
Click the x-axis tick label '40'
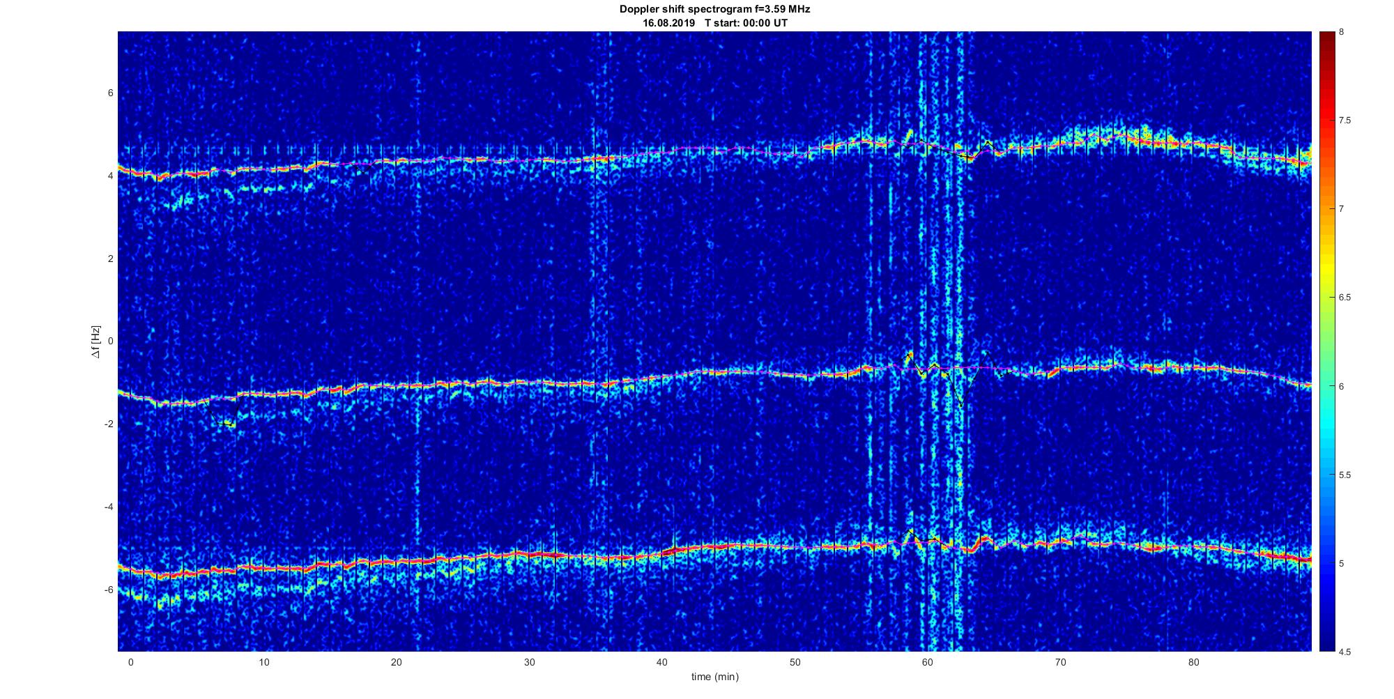[662, 662]
